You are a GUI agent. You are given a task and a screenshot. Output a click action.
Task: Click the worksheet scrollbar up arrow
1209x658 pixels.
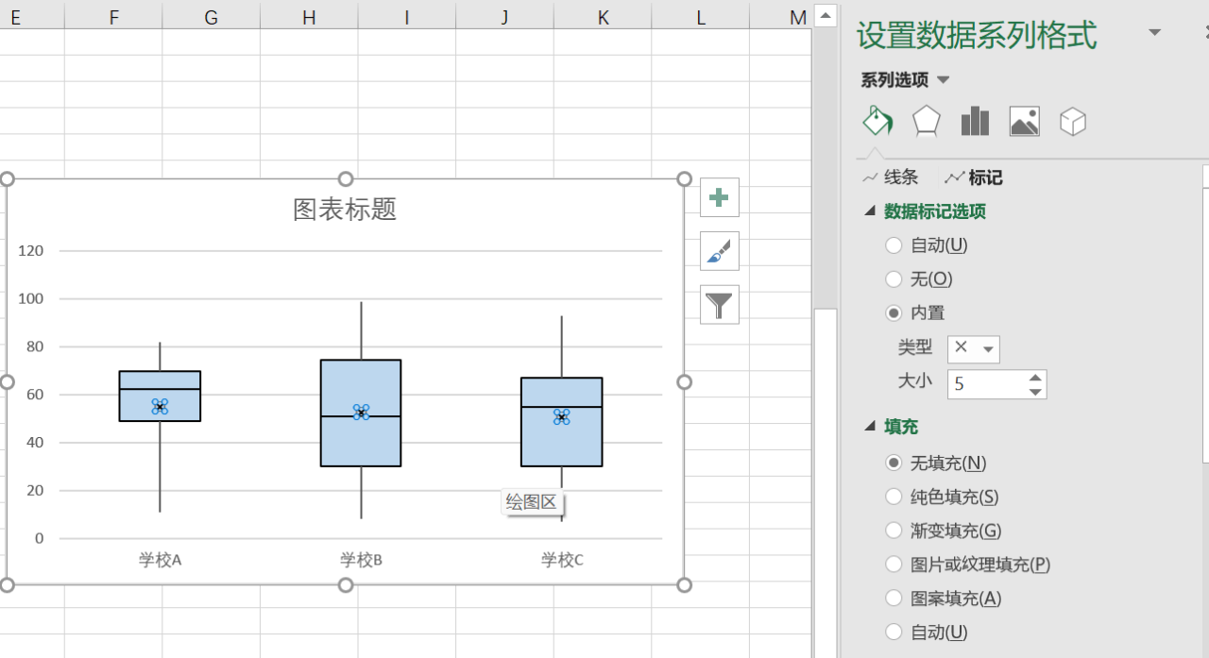(826, 16)
